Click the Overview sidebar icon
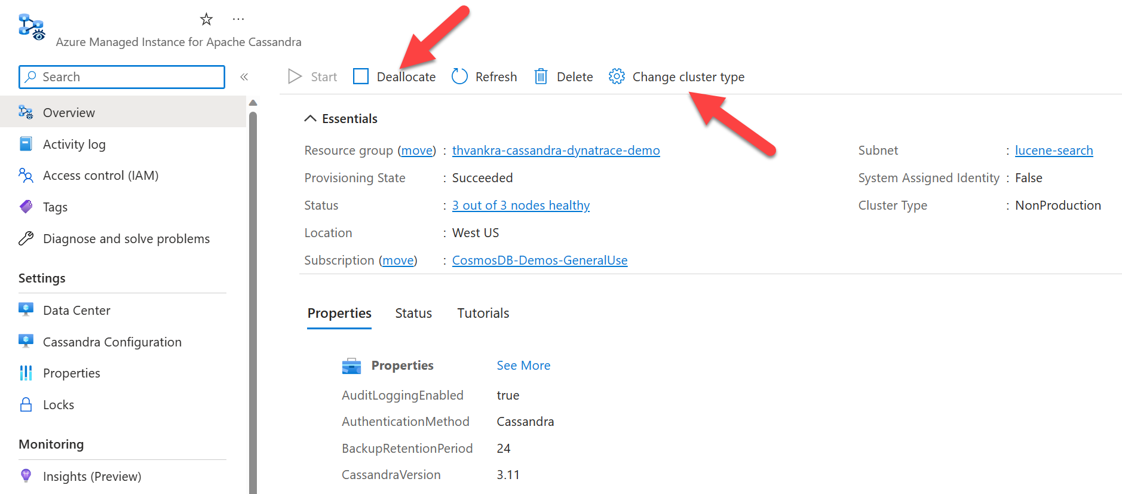 tap(26, 112)
